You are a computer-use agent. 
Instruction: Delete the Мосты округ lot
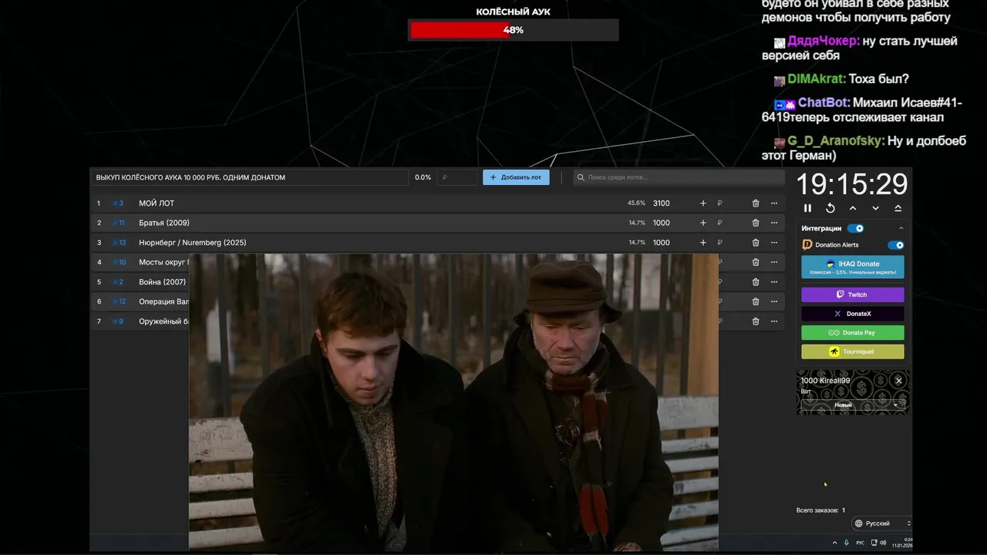[756, 262]
